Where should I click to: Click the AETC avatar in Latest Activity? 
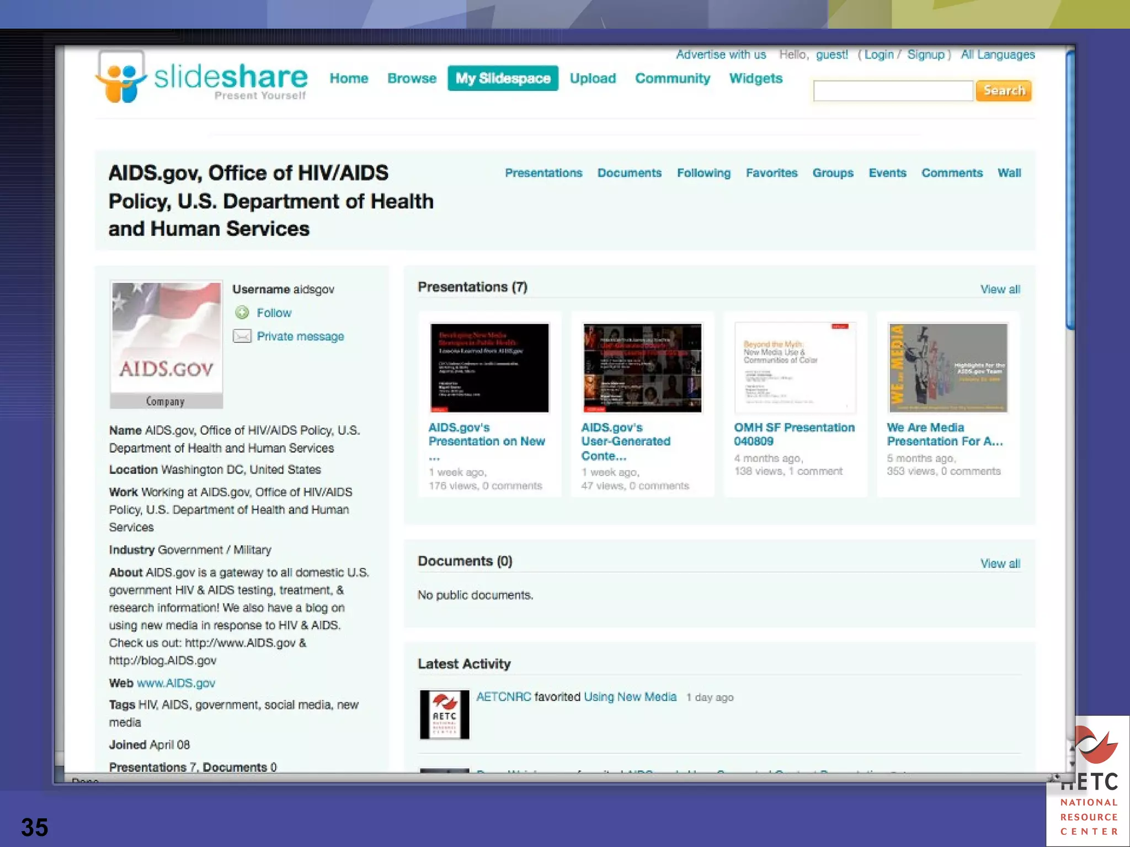pyautogui.click(x=444, y=714)
